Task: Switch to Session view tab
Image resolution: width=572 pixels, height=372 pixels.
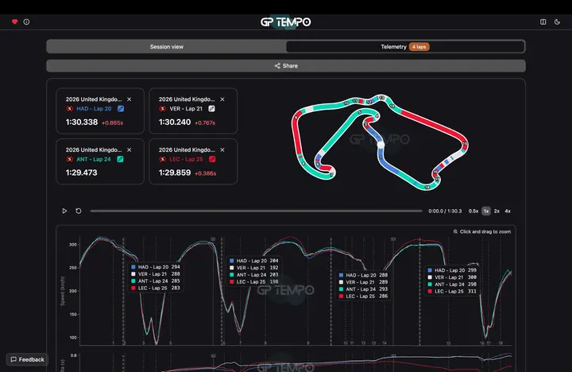Action: coord(166,47)
